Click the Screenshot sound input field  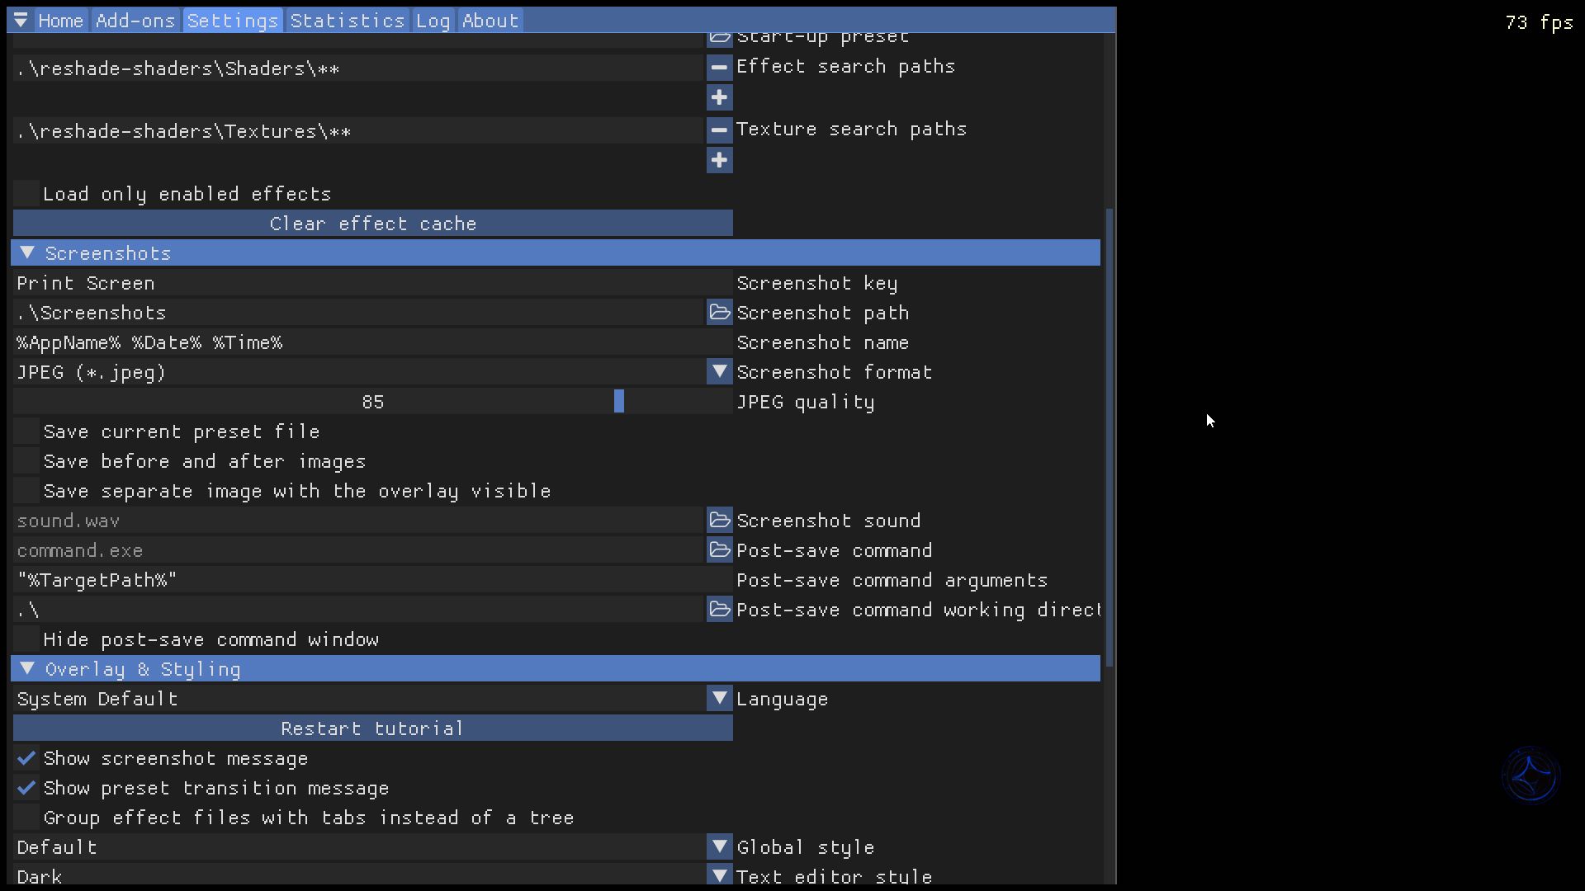pos(358,521)
